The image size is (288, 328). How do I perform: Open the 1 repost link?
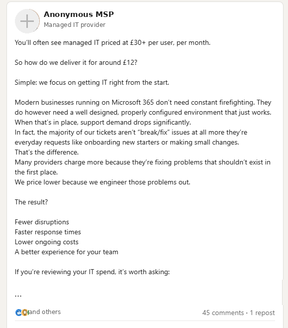pyautogui.click(x=262, y=313)
